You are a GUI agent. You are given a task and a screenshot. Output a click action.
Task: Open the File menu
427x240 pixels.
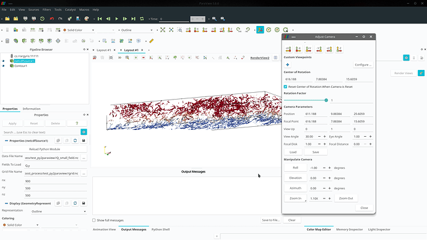coord(4,9)
